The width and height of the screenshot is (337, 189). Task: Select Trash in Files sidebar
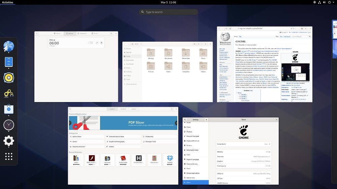[x=132, y=80]
